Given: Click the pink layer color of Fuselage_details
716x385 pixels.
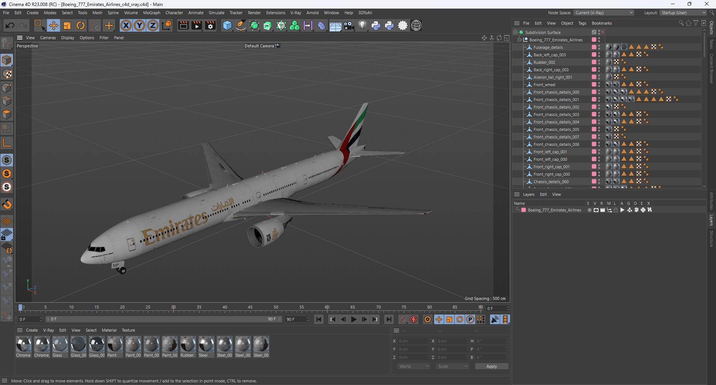Looking at the screenshot, I should [594, 47].
